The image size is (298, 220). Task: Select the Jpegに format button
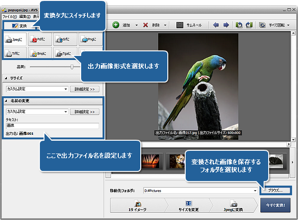pyautogui.click(x=15, y=39)
